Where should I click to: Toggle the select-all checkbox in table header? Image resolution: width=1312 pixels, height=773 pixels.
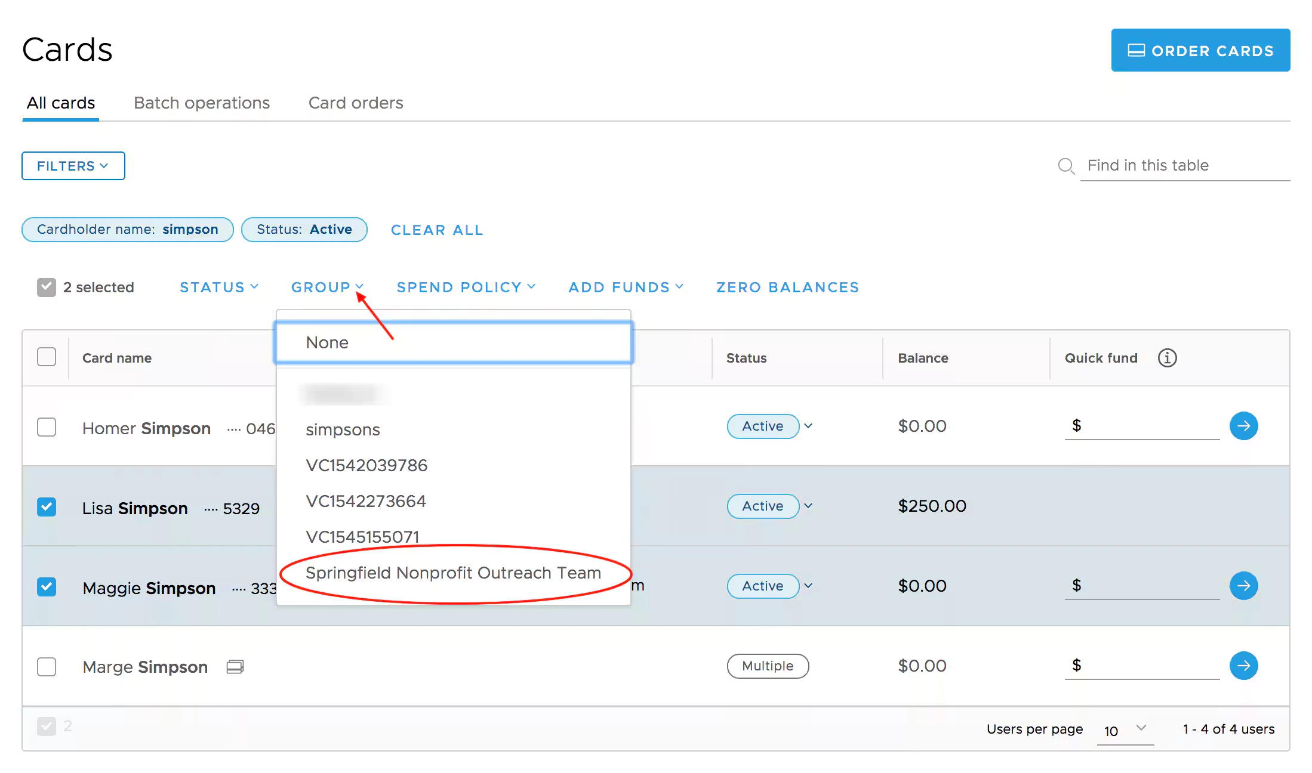(47, 357)
